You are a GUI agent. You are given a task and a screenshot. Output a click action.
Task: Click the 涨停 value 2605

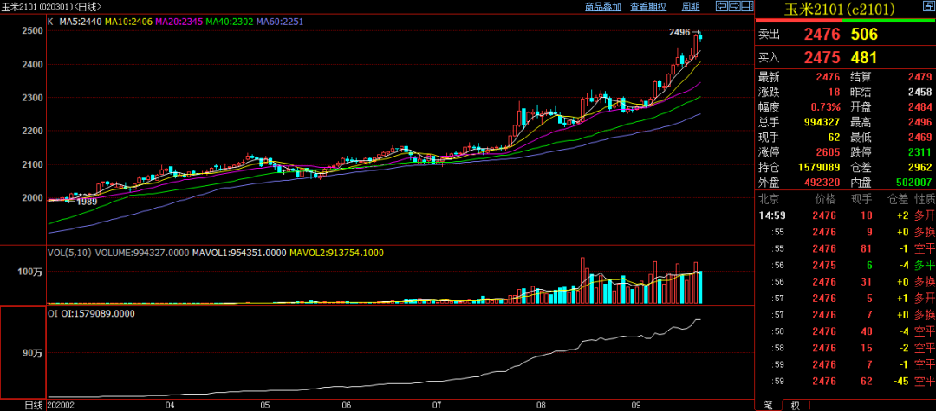[x=829, y=151]
